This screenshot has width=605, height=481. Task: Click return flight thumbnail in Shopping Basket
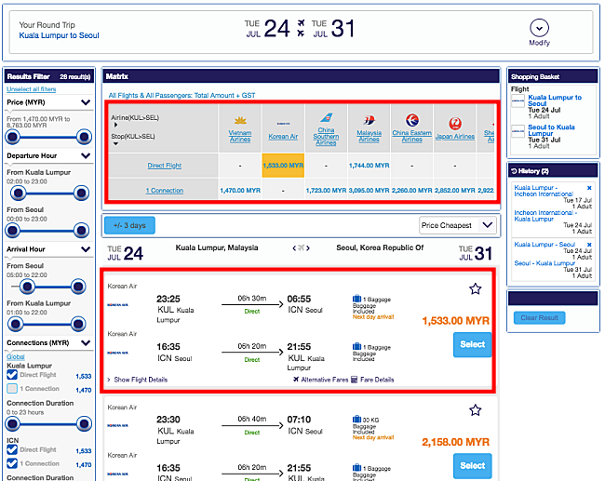point(518,131)
